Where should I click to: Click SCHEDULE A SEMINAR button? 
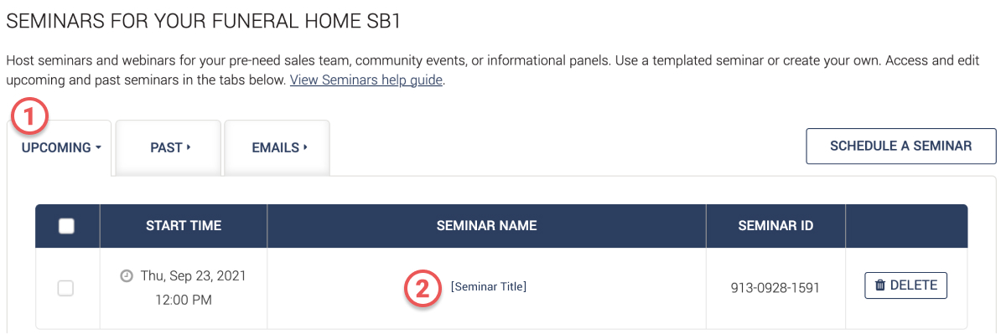pyautogui.click(x=901, y=146)
